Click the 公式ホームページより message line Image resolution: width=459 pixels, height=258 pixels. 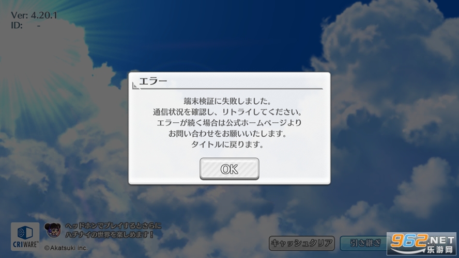[x=229, y=123]
